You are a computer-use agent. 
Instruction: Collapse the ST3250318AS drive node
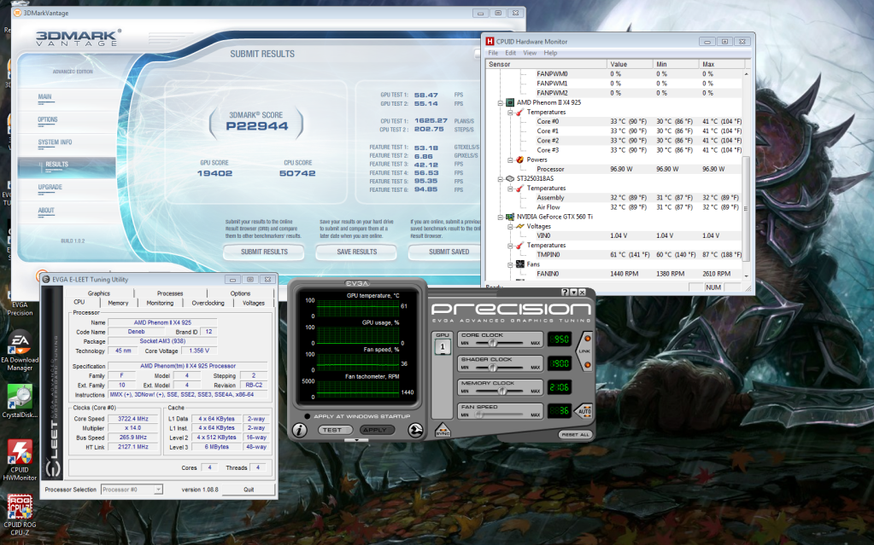tap(501, 179)
